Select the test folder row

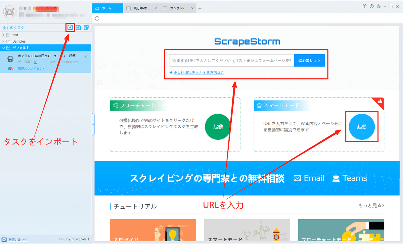click(46, 35)
